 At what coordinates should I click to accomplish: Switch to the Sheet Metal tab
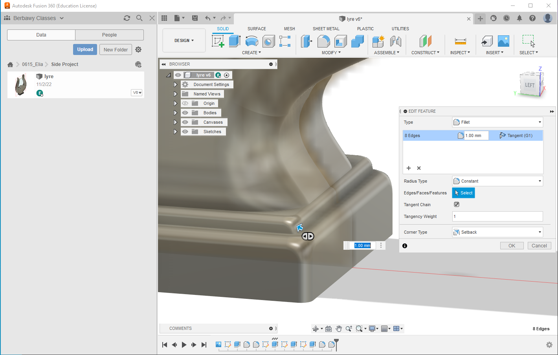[326, 29]
